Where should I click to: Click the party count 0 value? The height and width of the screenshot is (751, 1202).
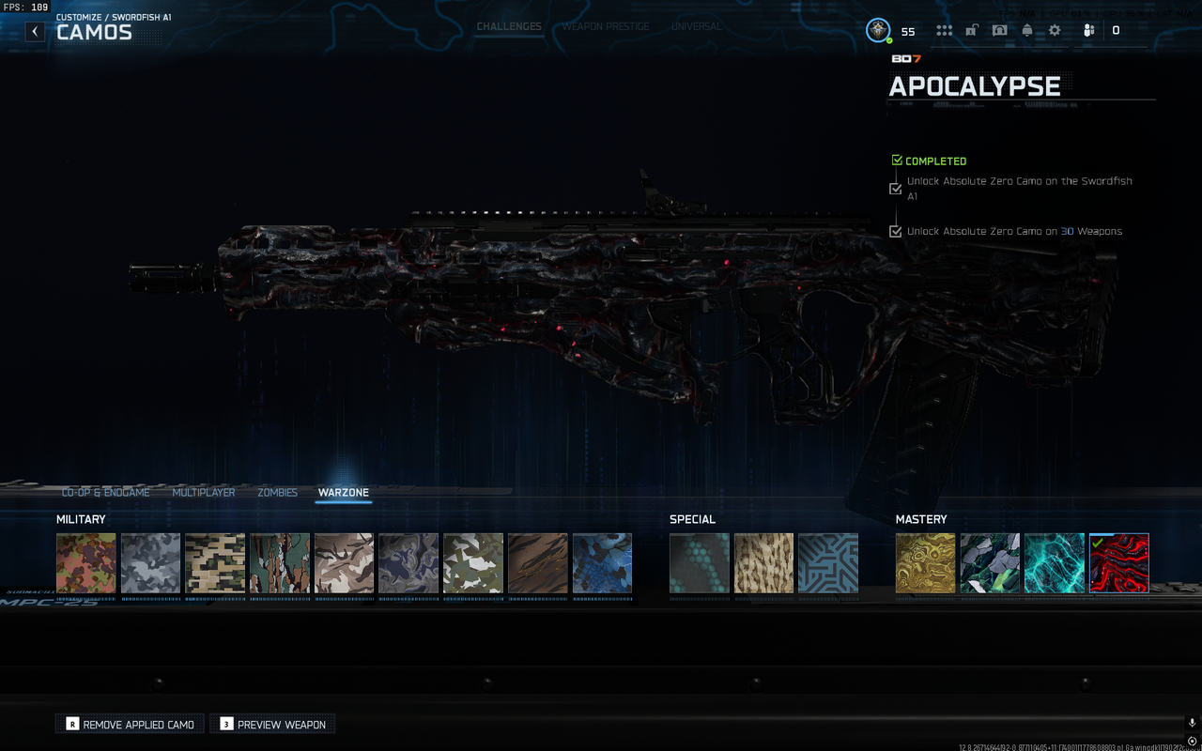pyautogui.click(x=1116, y=31)
